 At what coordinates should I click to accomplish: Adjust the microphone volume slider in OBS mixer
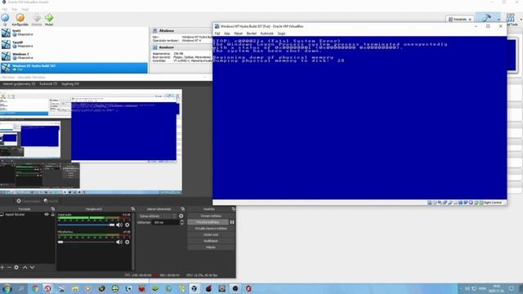86,242
